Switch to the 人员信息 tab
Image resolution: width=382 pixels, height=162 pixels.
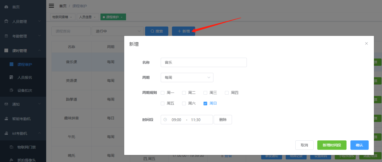[86, 17]
